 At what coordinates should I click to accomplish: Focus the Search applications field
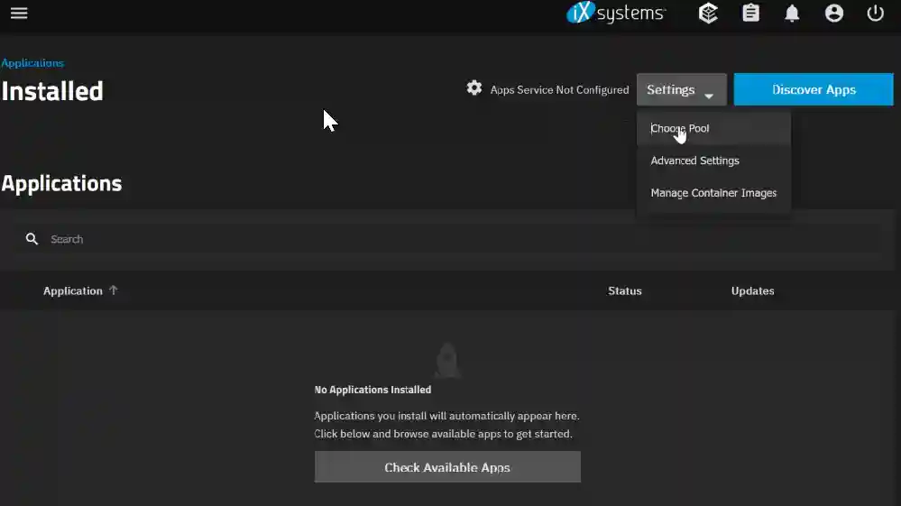click(x=448, y=239)
